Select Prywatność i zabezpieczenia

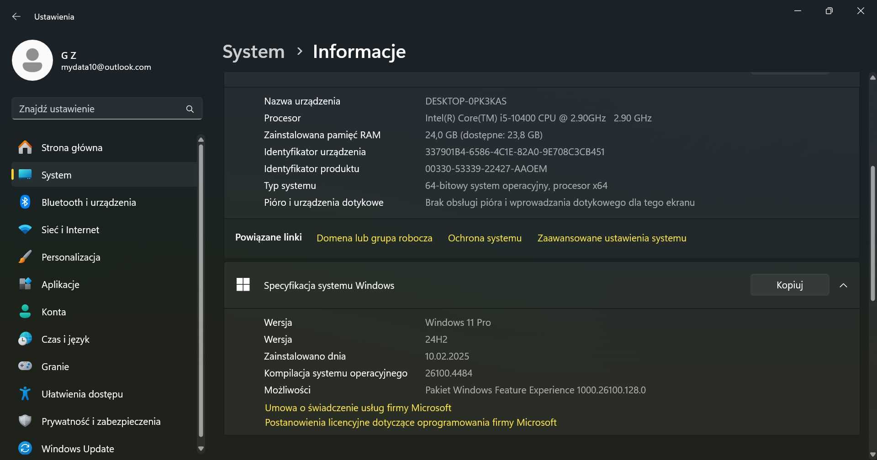pyautogui.click(x=104, y=421)
